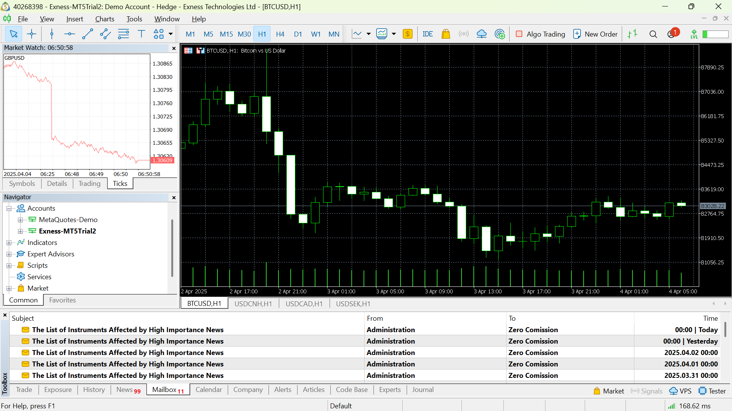Select the text label tool
Screen dimensions: 732x411
coord(141,34)
